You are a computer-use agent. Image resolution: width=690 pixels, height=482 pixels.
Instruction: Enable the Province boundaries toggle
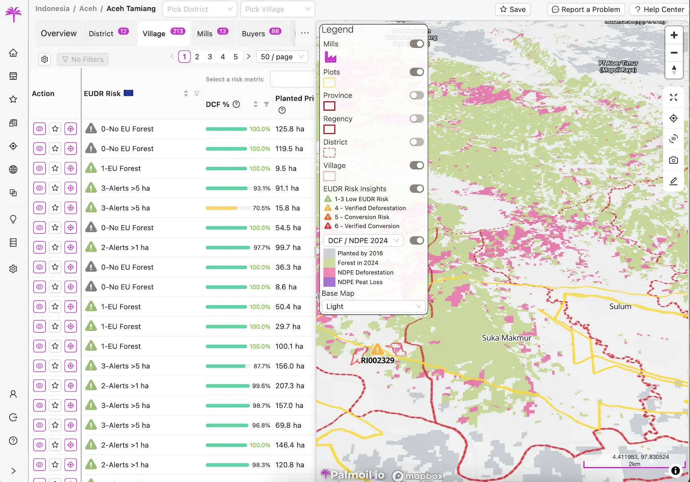417,95
